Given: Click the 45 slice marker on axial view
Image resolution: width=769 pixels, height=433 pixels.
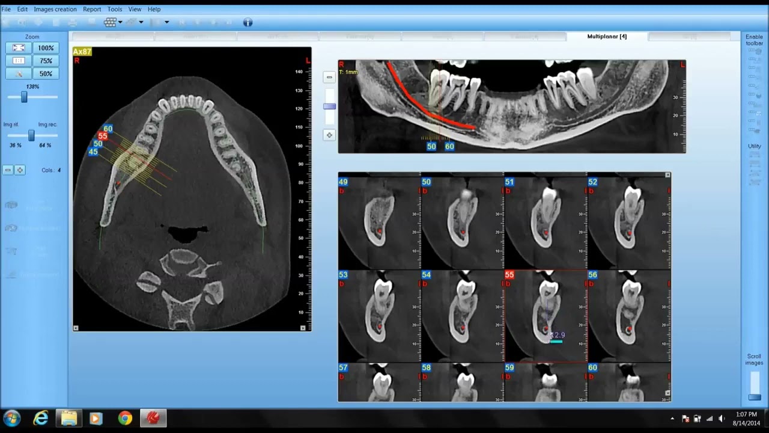Looking at the screenshot, I should coord(93,152).
